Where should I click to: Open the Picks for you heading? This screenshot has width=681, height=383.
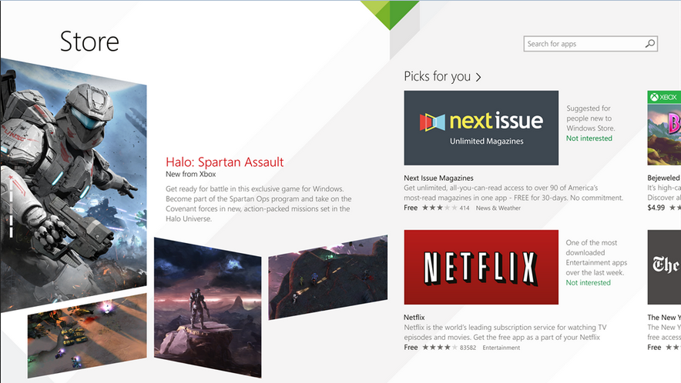(x=437, y=76)
